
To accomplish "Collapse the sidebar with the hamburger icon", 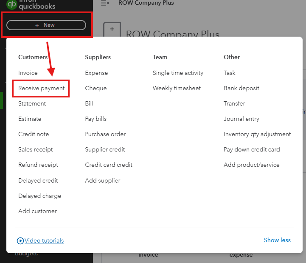I will [105, 3].
